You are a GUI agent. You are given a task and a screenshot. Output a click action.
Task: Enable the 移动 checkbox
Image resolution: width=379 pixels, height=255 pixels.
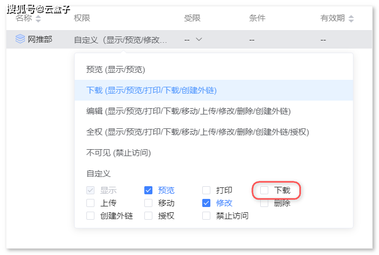point(148,203)
